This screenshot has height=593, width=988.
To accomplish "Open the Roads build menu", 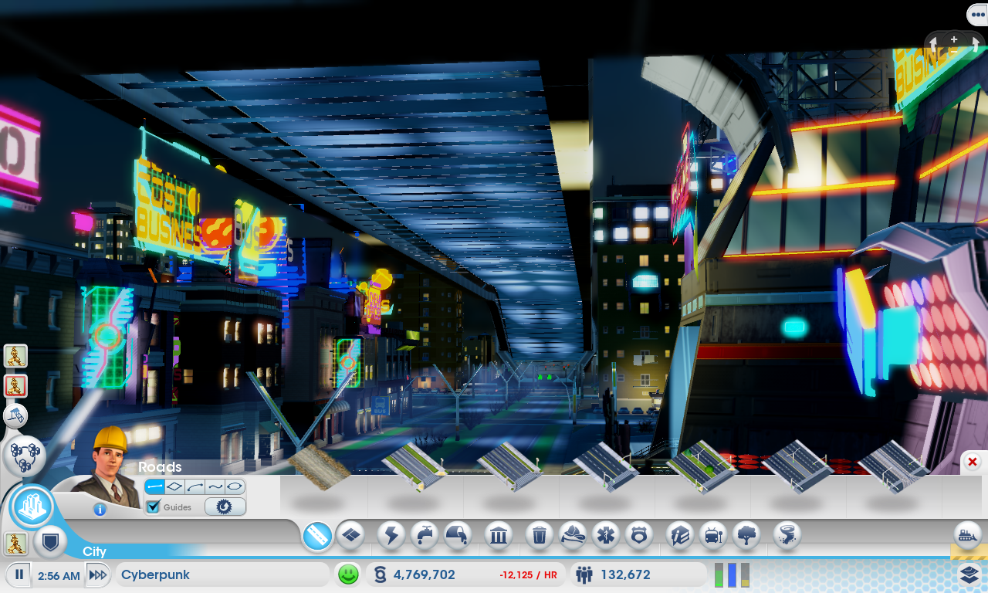I will pyautogui.click(x=317, y=536).
